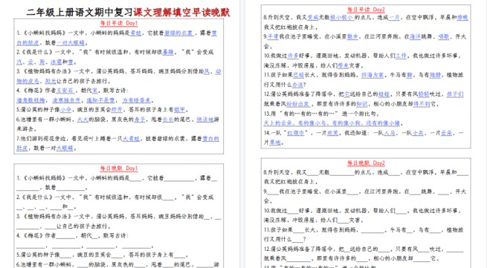Click the blank before 长大 in Day2 晚默
The width and height of the screenshot is (487, 268).
pyautogui.click(x=299, y=230)
